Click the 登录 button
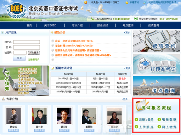181x135 pixels. click(19, 58)
